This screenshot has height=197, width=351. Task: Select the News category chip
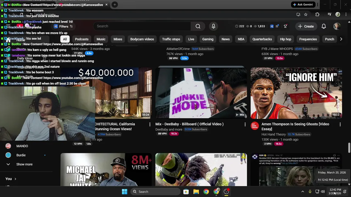click(226, 39)
